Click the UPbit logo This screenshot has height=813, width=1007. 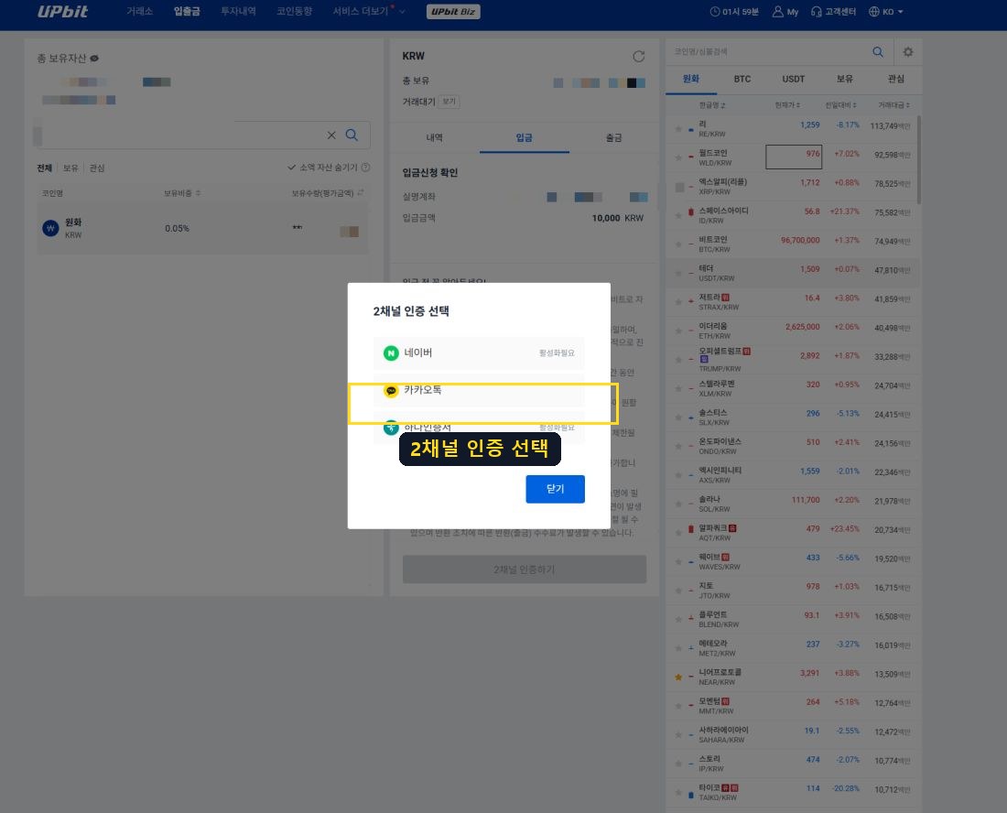pyautogui.click(x=62, y=12)
